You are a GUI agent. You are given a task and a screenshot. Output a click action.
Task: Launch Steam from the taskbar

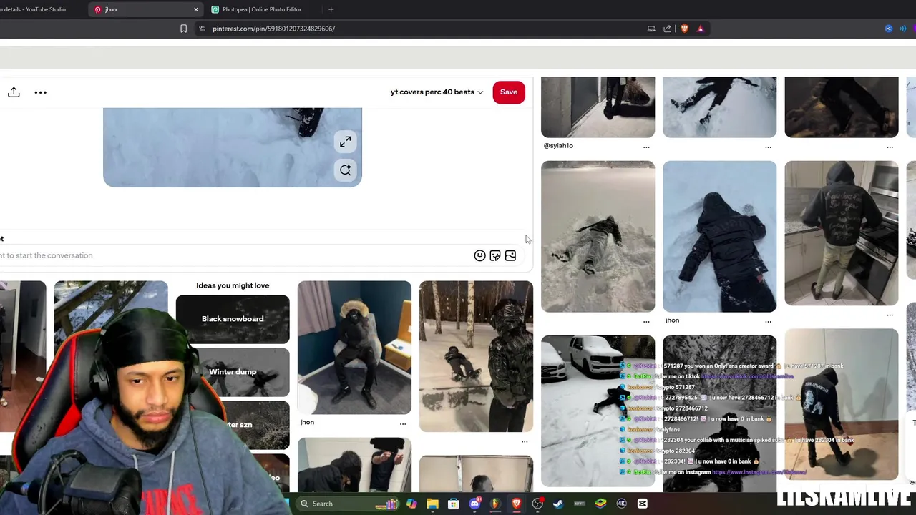pos(558,504)
